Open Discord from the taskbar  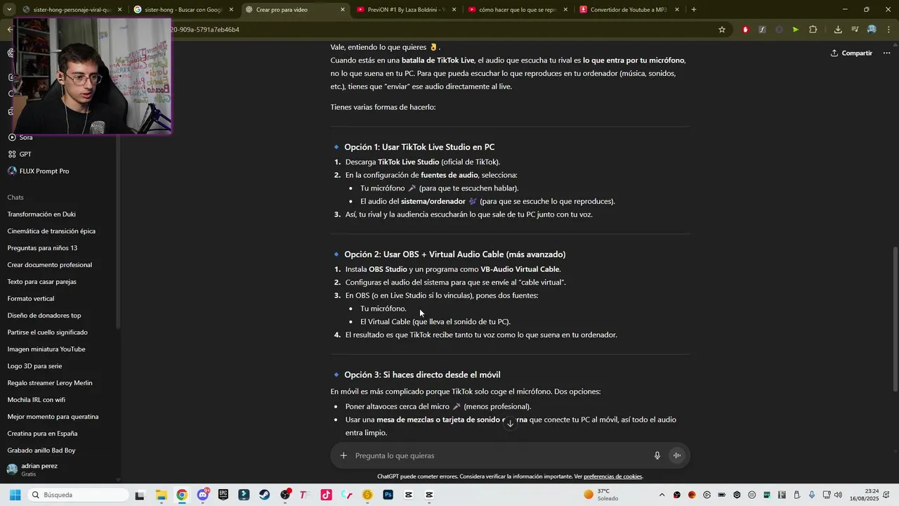[x=203, y=495]
